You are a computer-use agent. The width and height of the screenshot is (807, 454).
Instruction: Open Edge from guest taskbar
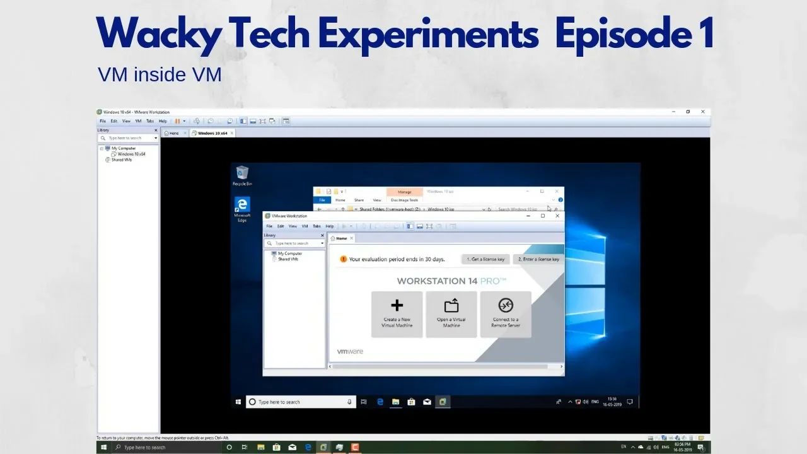click(x=380, y=402)
